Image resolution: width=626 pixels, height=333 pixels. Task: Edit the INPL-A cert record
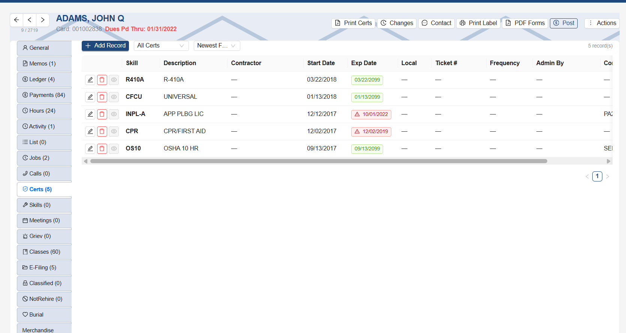[90, 114]
